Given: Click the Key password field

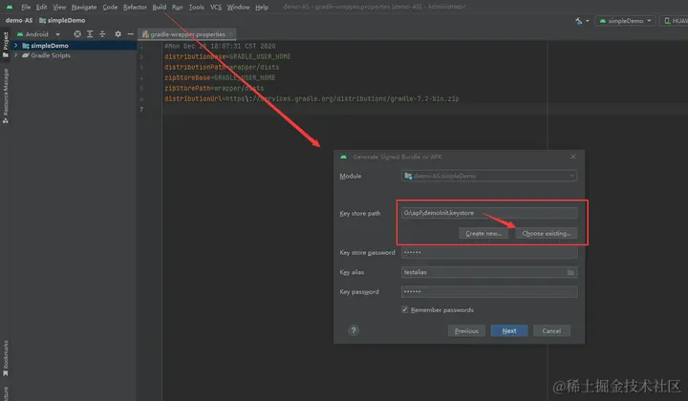Looking at the screenshot, I should (489, 292).
